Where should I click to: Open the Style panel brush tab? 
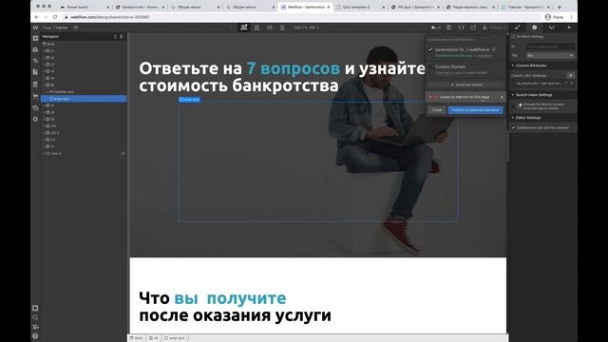(518, 28)
